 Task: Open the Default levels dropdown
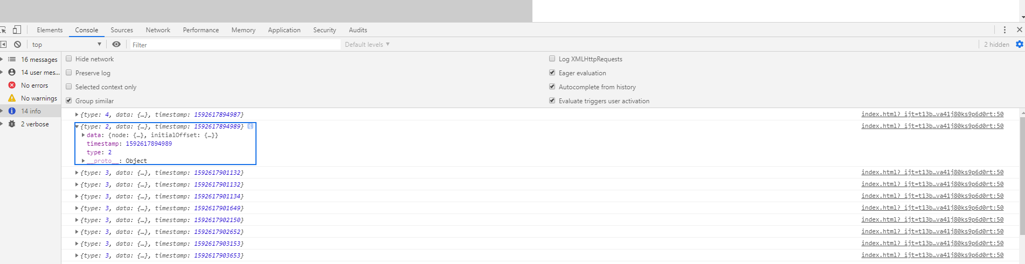367,45
